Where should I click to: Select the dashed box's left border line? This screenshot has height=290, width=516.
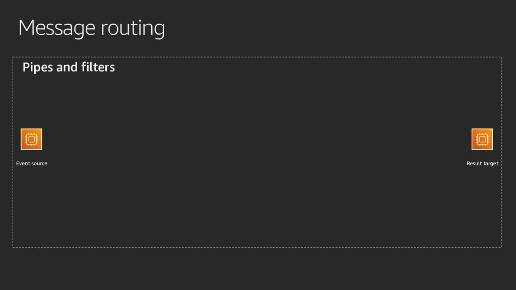(13, 152)
